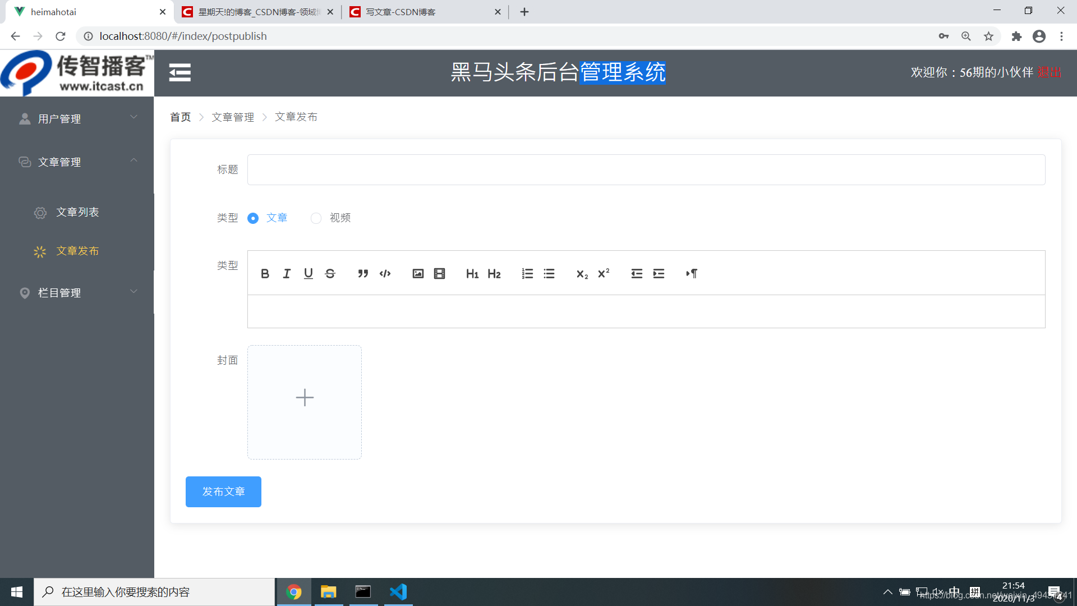Open 文章发布 in the sidebar
Image resolution: width=1077 pixels, height=606 pixels.
pos(77,251)
